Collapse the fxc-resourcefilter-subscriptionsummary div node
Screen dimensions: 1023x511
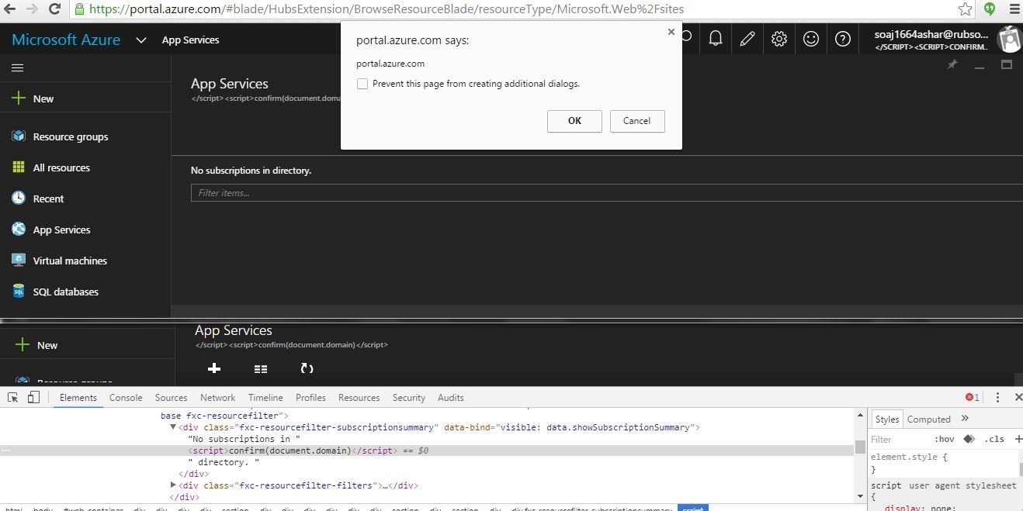tap(173, 427)
